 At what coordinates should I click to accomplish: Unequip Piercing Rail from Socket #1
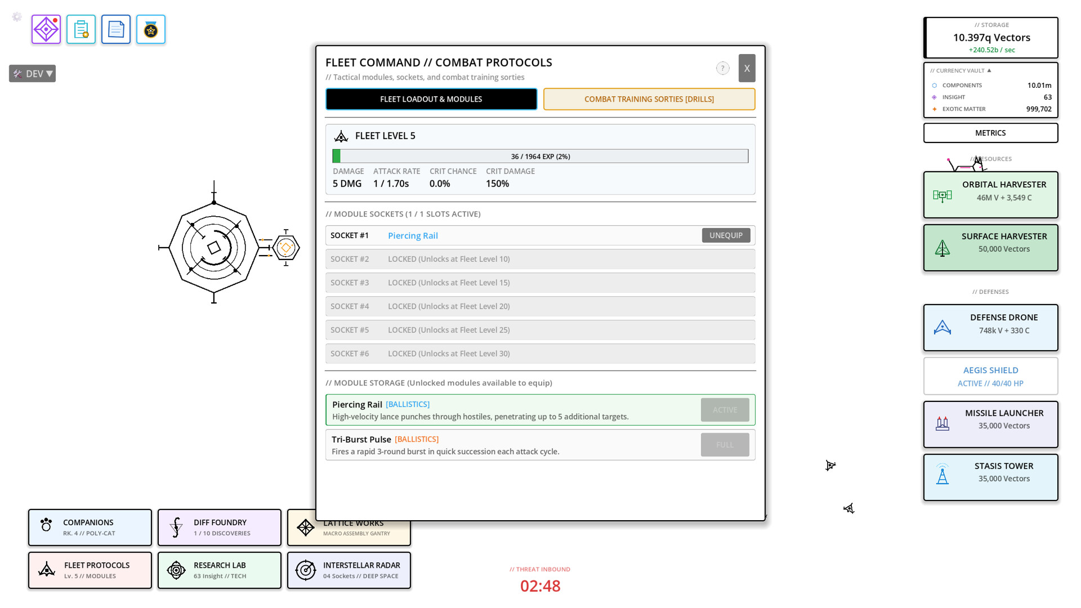pos(726,235)
